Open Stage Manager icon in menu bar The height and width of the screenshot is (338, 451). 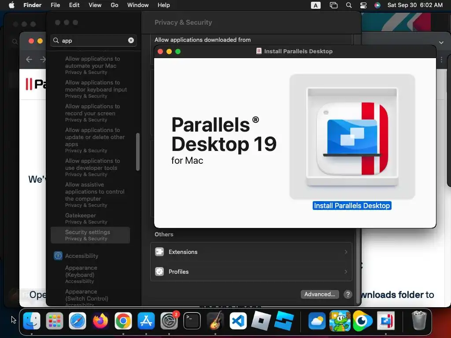pyautogui.click(x=334, y=5)
